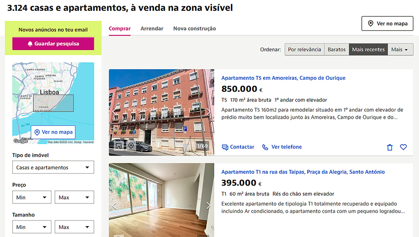Open the Tamanho Min dropdown
The image size is (419, 237).
click(32, 227)
